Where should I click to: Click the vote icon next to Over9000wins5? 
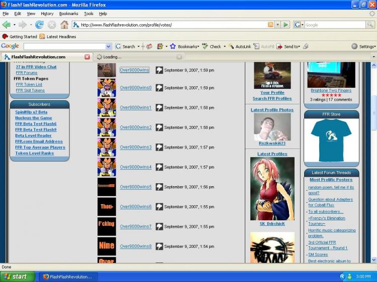coord(159,187)
